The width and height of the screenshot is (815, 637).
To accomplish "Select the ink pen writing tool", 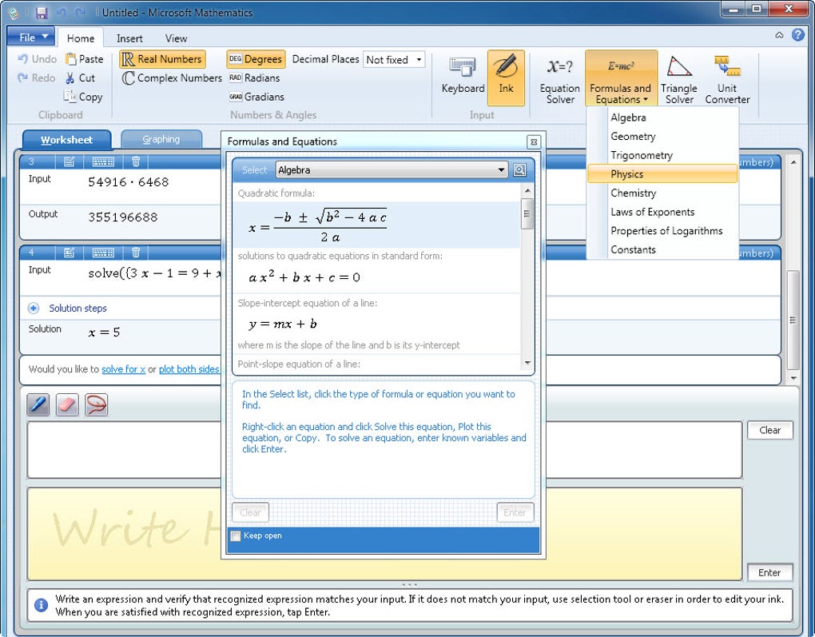I will [x=38, y=404].
